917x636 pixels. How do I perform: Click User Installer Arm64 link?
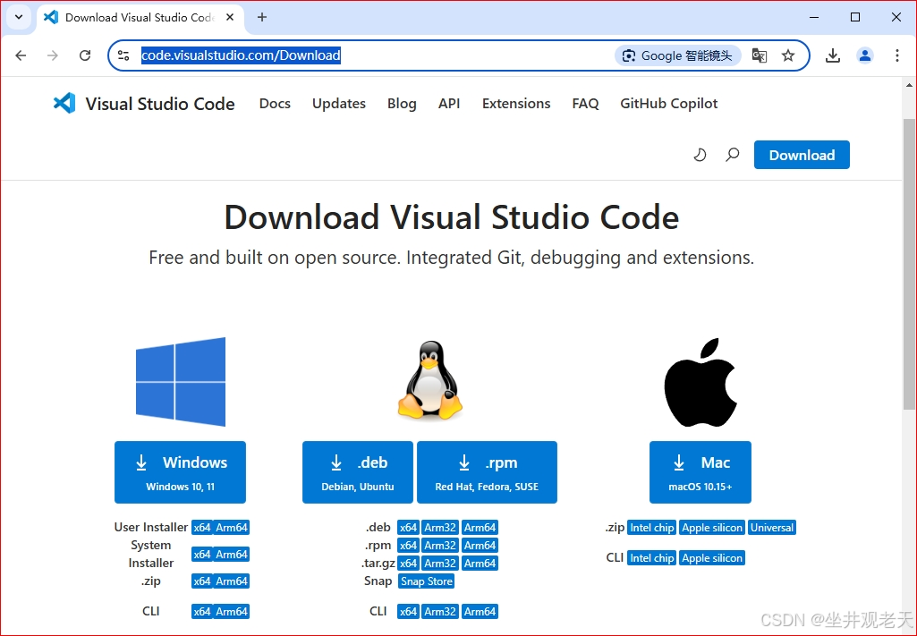point(232,527)
